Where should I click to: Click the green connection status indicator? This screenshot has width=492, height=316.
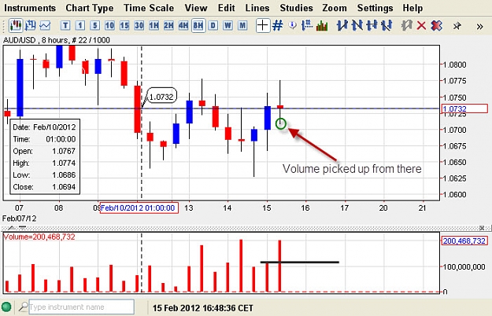(x=6, y=307)
